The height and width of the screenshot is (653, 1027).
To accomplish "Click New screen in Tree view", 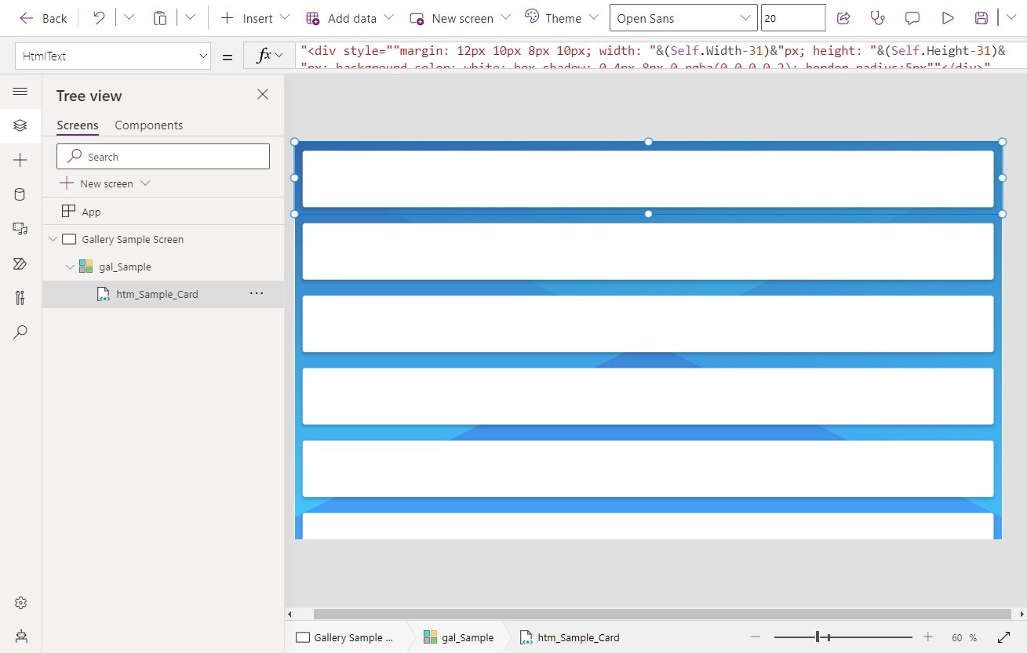I will (106, 183).
